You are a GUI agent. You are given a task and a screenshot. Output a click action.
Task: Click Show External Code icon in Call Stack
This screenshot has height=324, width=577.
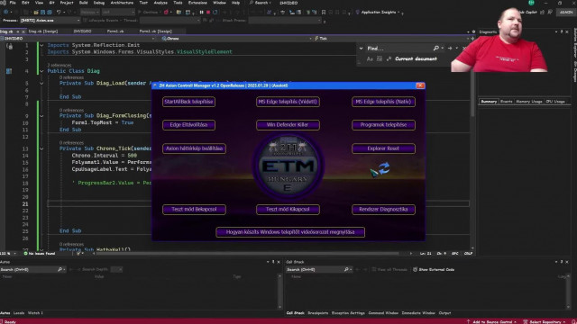(415, 269)
